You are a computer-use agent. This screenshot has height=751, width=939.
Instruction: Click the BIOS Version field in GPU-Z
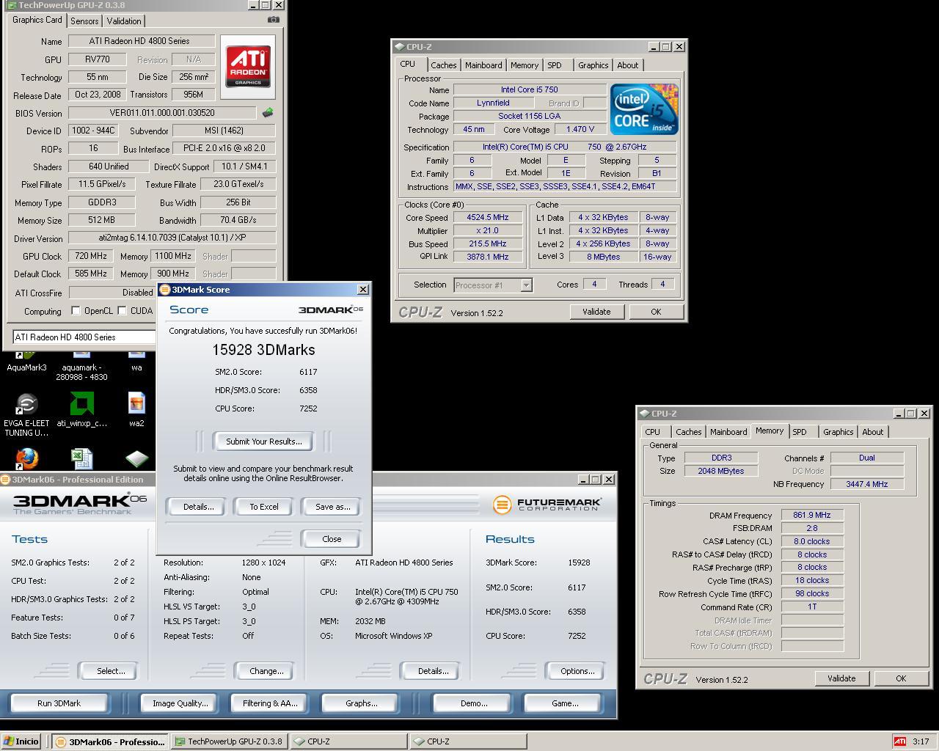click(x=162, y=113)
